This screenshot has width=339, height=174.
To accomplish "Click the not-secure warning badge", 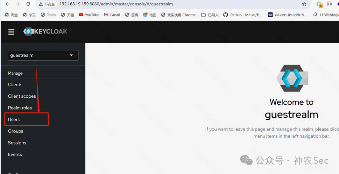I will pos(47,4).
